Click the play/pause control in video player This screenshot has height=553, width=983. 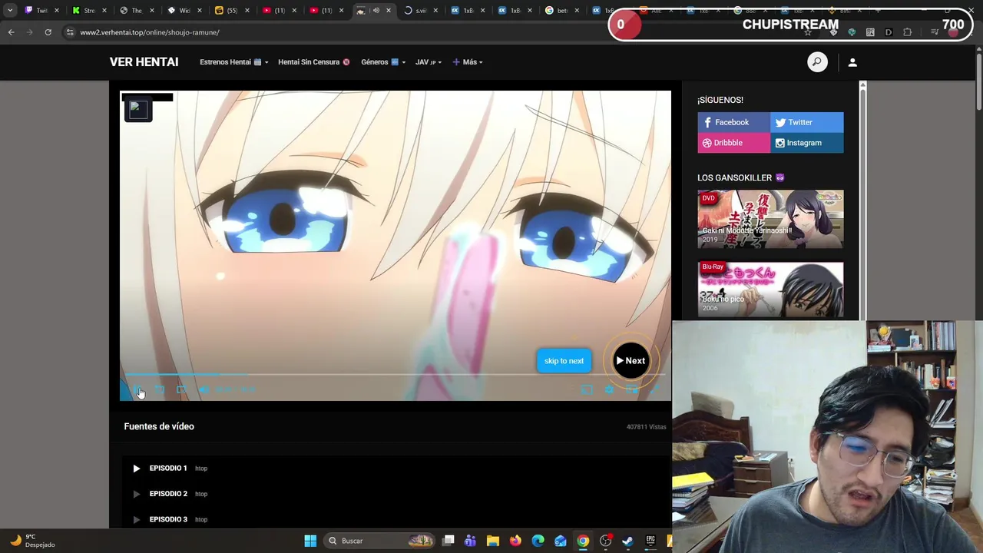tap(137, 390)
